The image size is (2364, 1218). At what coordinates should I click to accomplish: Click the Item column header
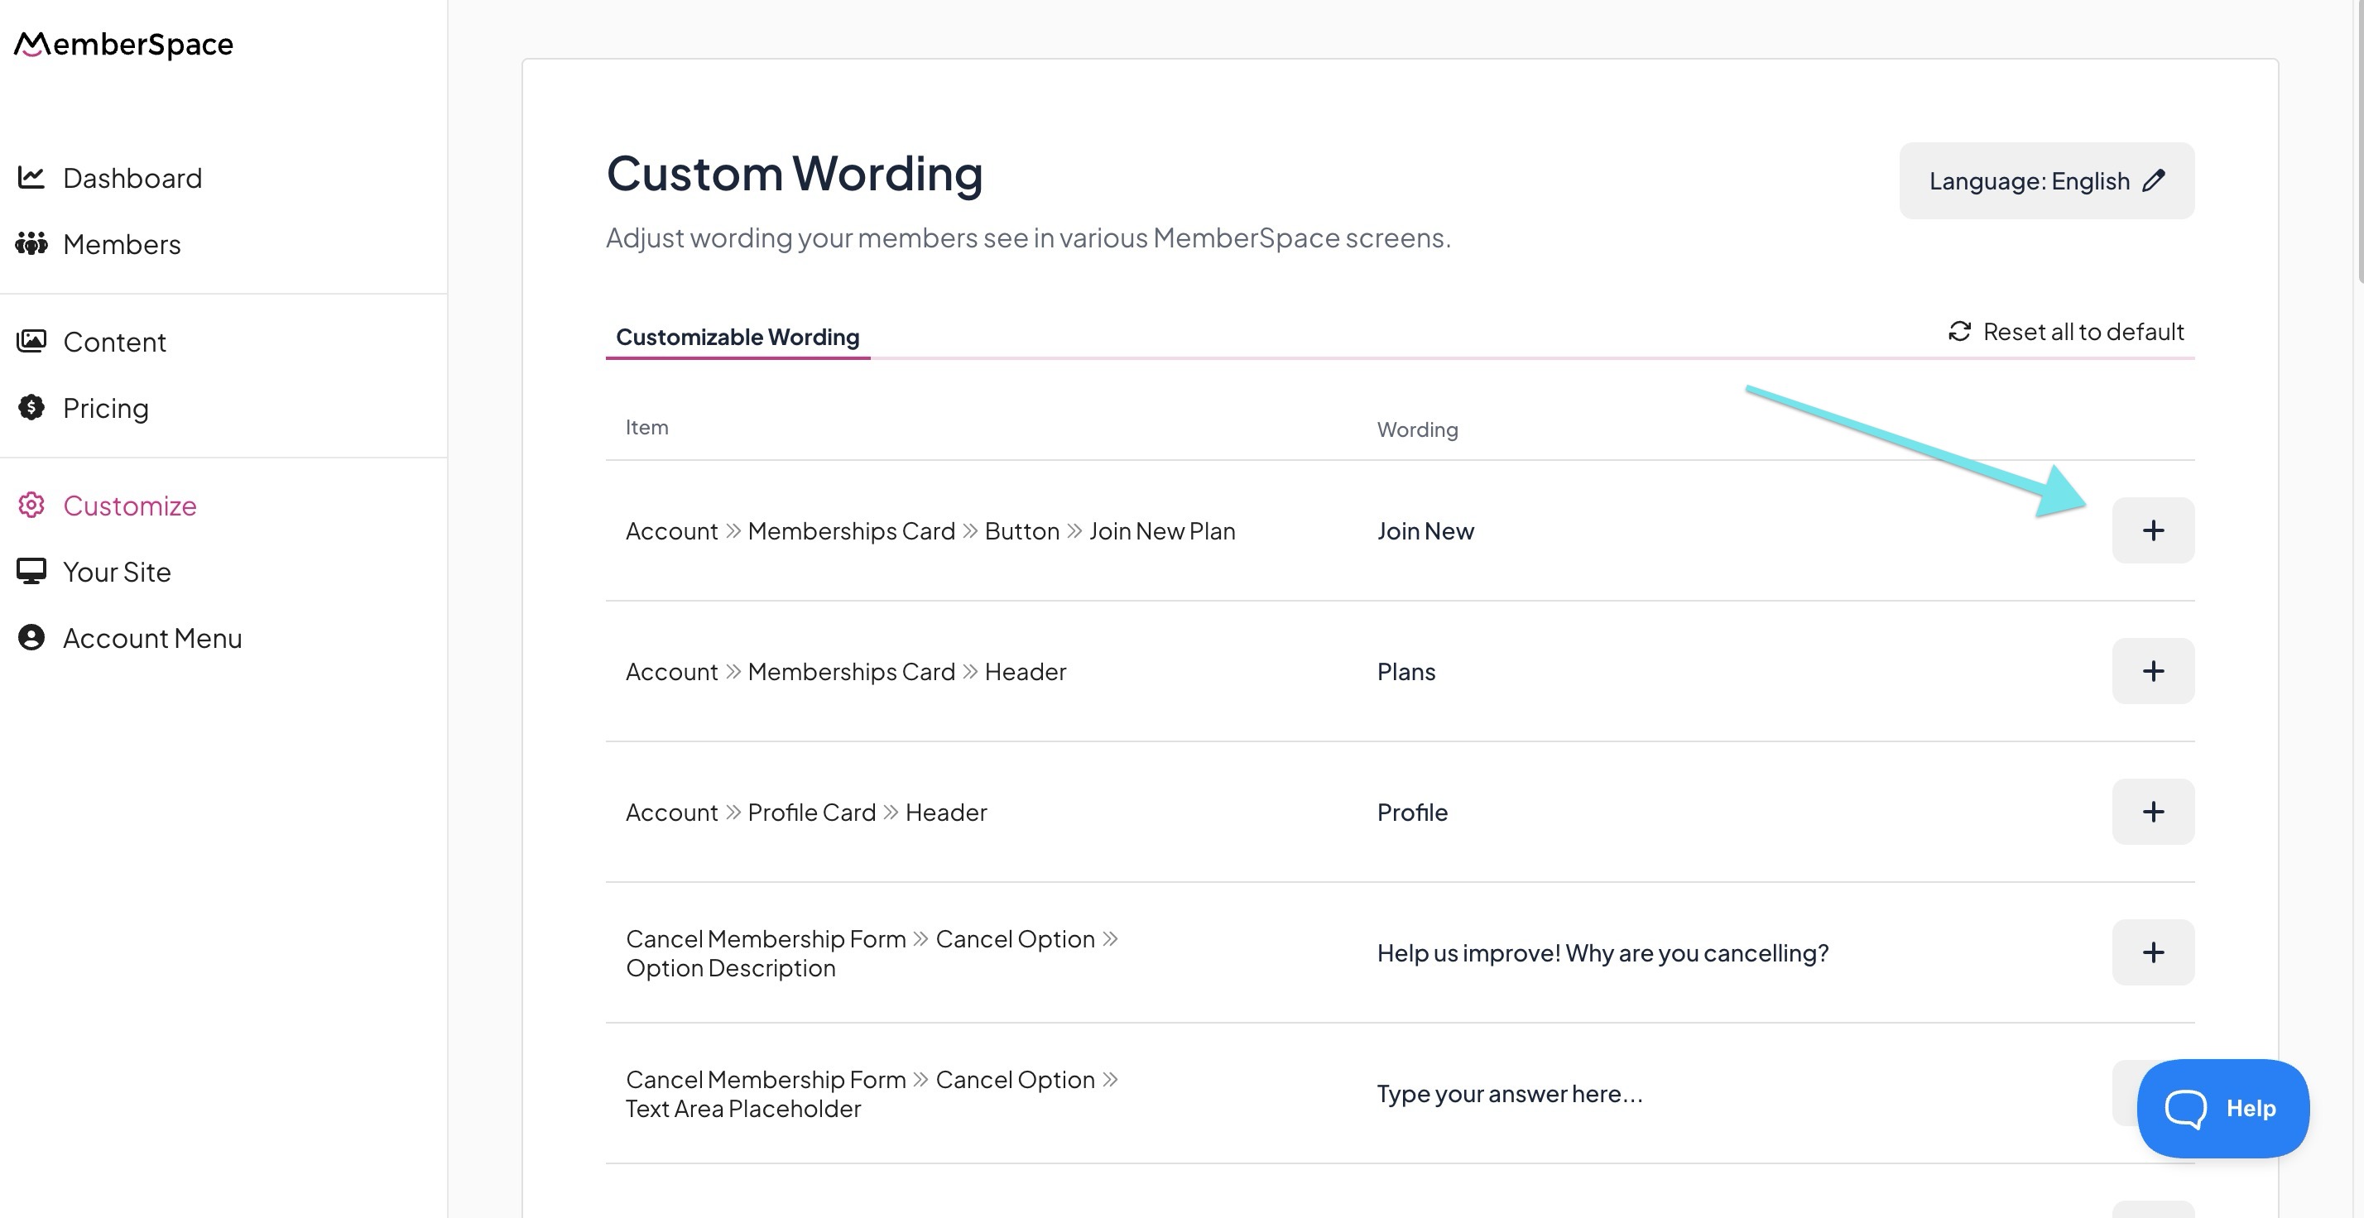coord(646,426)
